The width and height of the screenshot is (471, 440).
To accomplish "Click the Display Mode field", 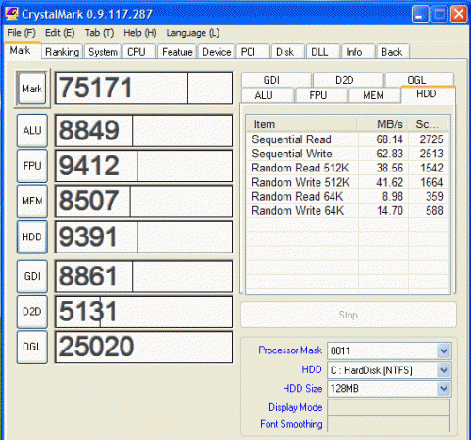I will [x=389, y=407].
